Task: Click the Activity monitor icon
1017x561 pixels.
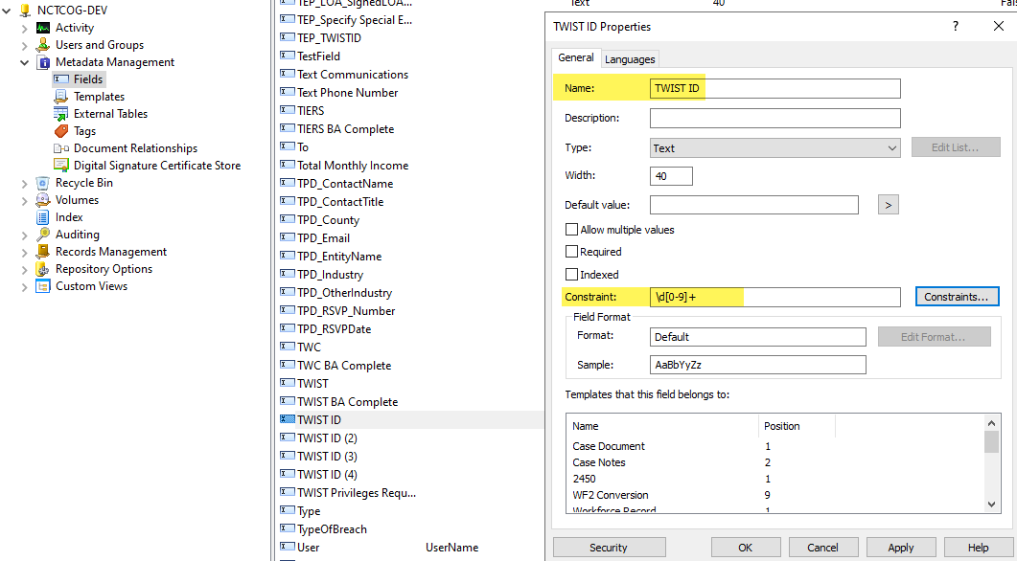Action: (x=43, y=28)
